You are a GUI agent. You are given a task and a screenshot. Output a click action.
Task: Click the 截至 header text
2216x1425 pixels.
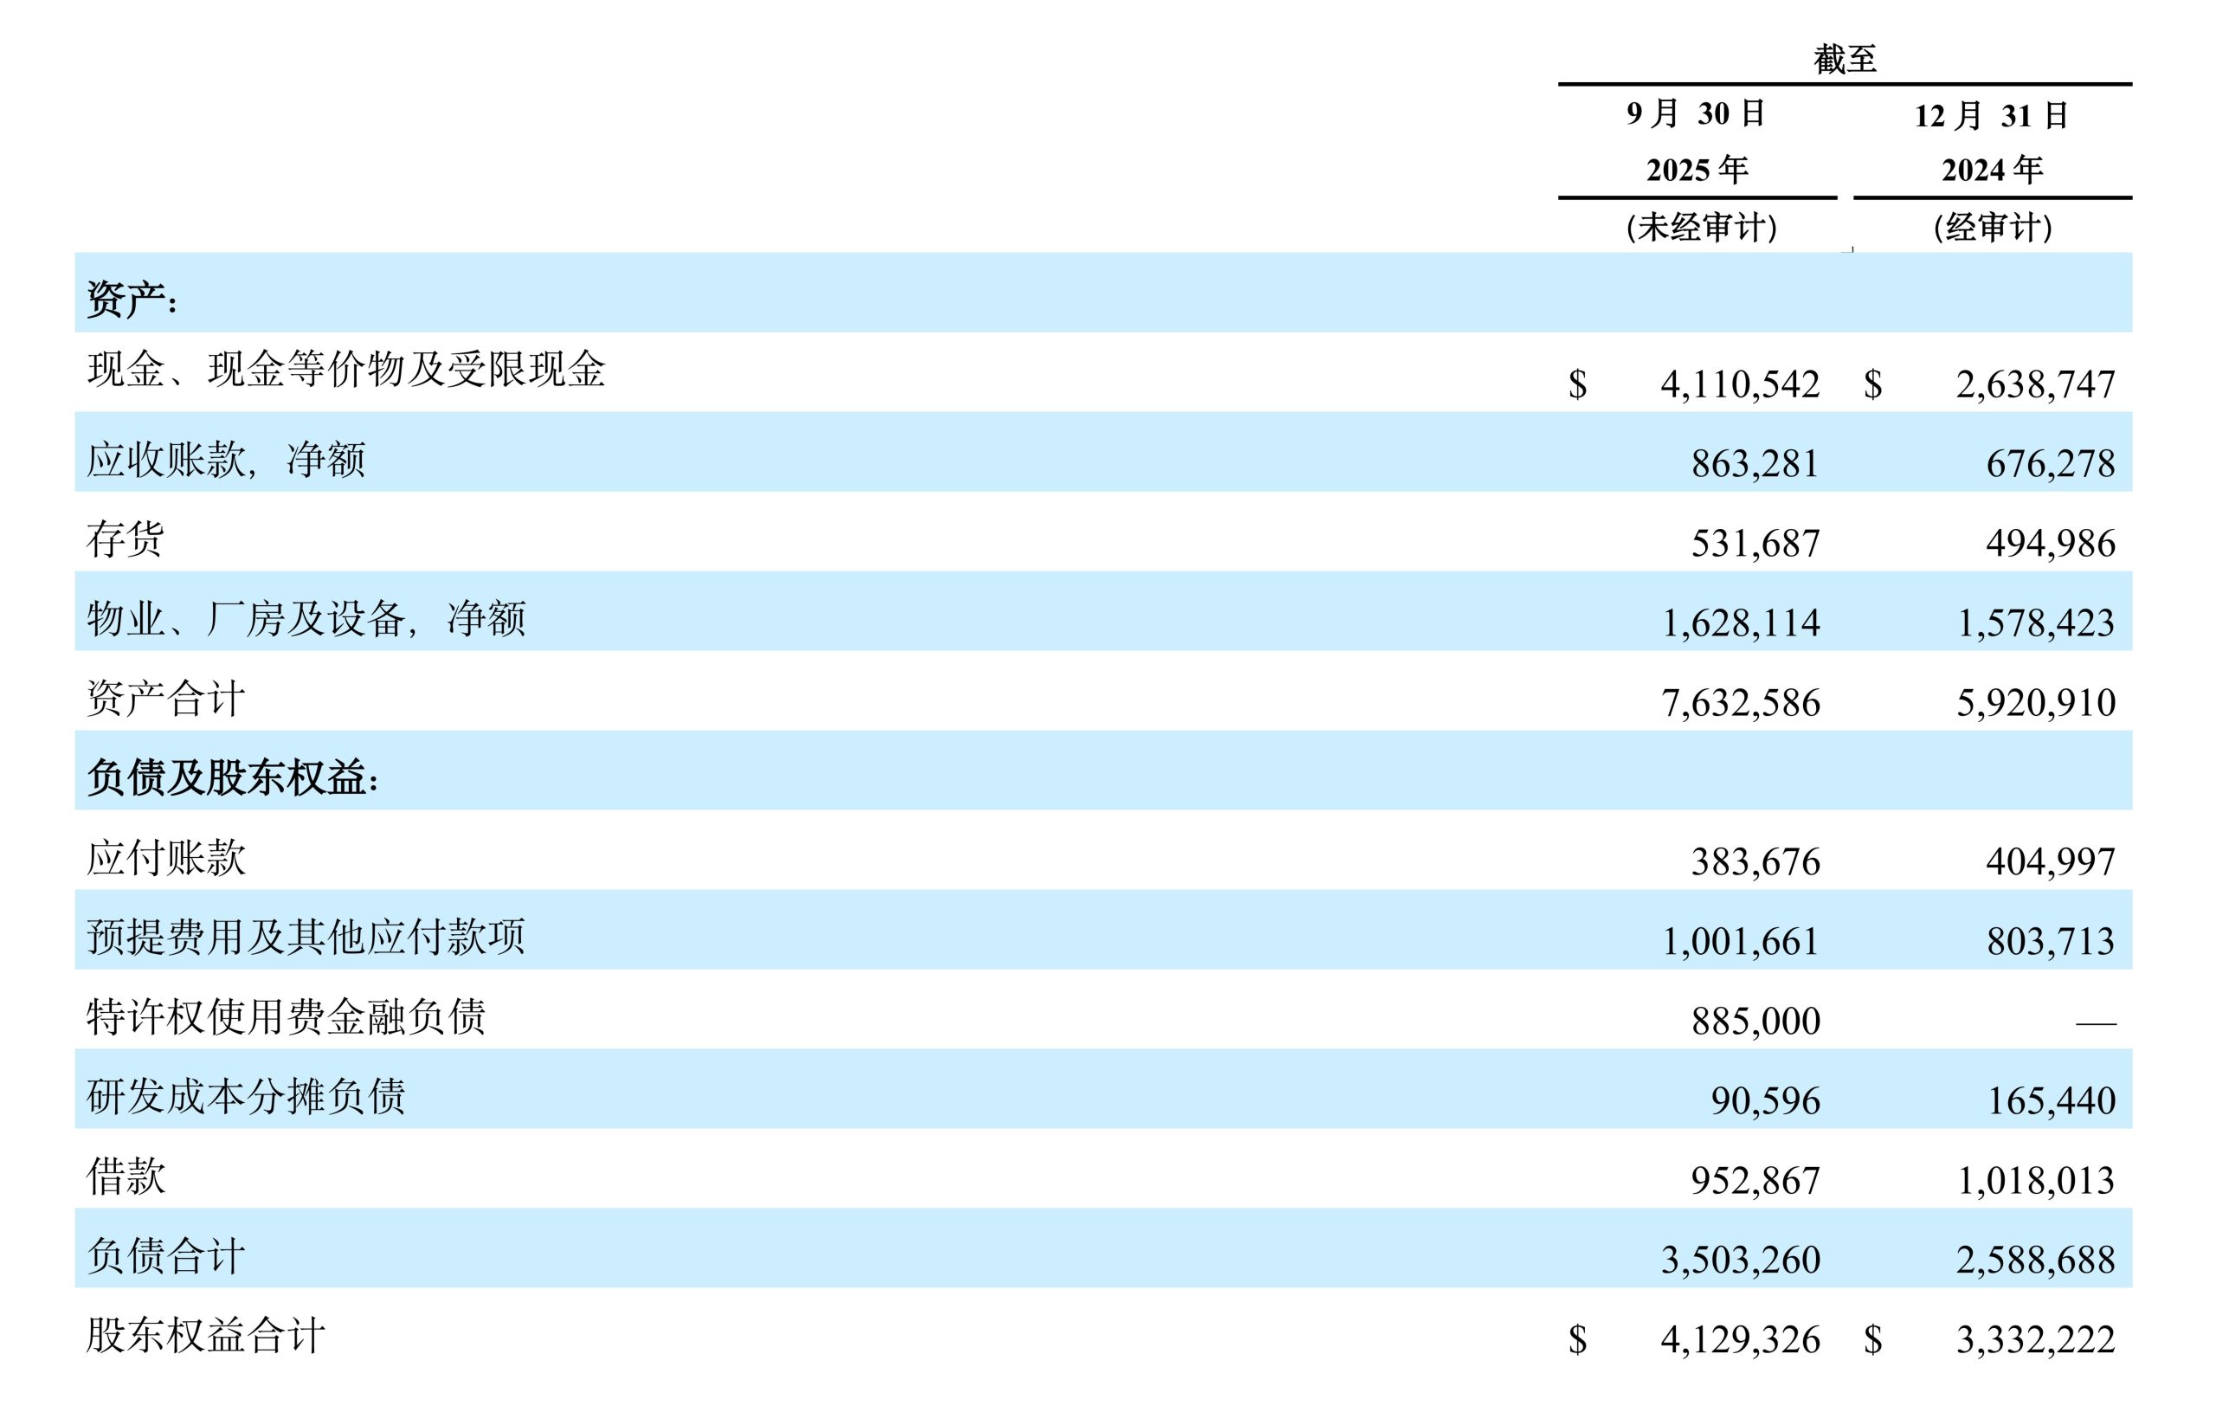pyautogui.click(x=1844, y=59)
